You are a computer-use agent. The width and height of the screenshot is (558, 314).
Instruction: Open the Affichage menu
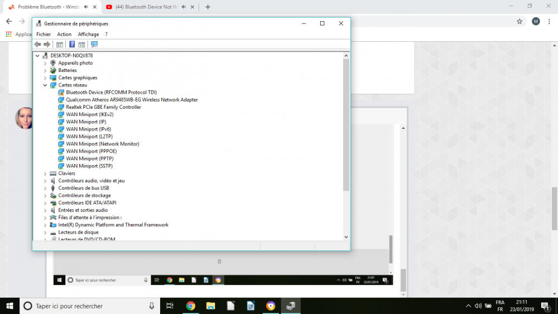pos(88,35)
